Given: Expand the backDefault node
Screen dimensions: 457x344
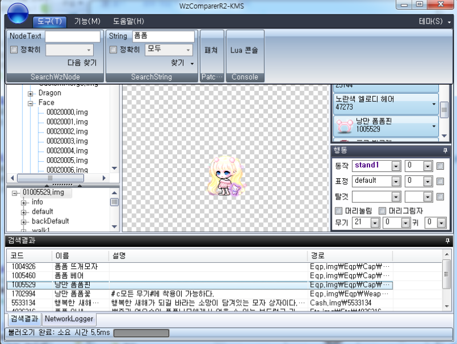Looking at the screenshot, I should (x=23, y=222).
